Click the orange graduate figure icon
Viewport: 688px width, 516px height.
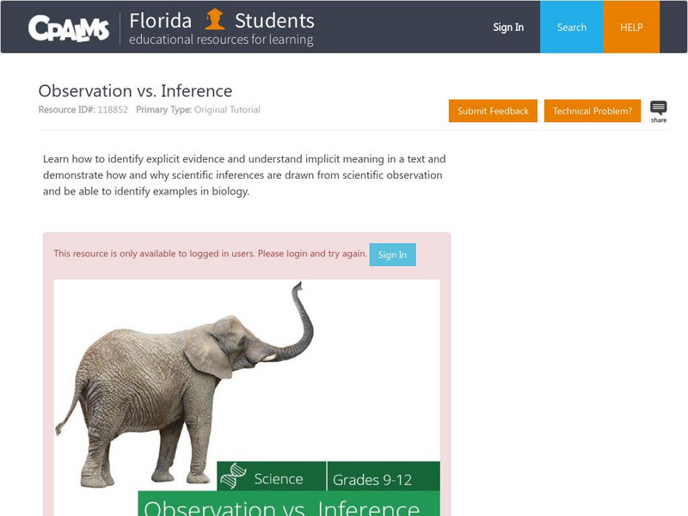click(216, 20)
